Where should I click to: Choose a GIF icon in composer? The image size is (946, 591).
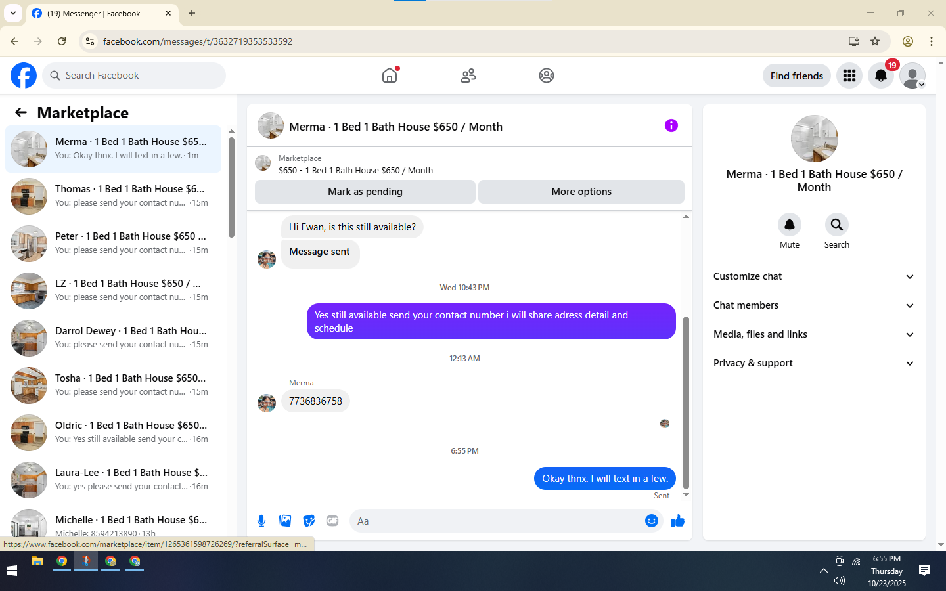(332, 521)
